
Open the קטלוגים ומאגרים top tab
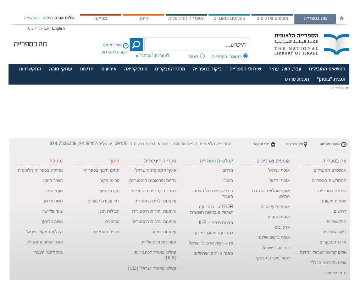click(x=229, y=18)
